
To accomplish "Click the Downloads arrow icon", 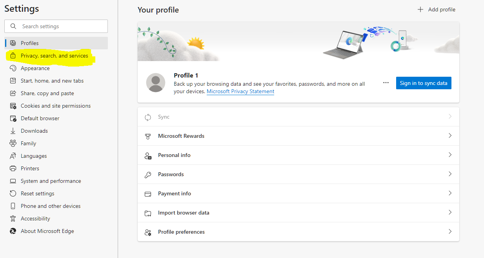I will coord(13,131).
